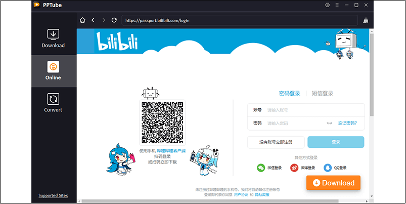This screenshot has height=204, width=406.
Task: Navigate back in built-in browser
Action: coord(93,20)
